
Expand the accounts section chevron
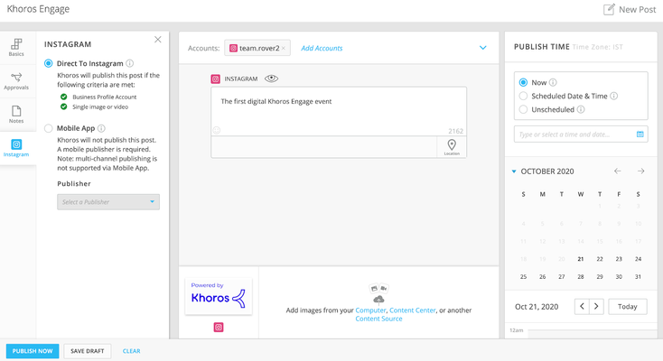coord(483,48)
